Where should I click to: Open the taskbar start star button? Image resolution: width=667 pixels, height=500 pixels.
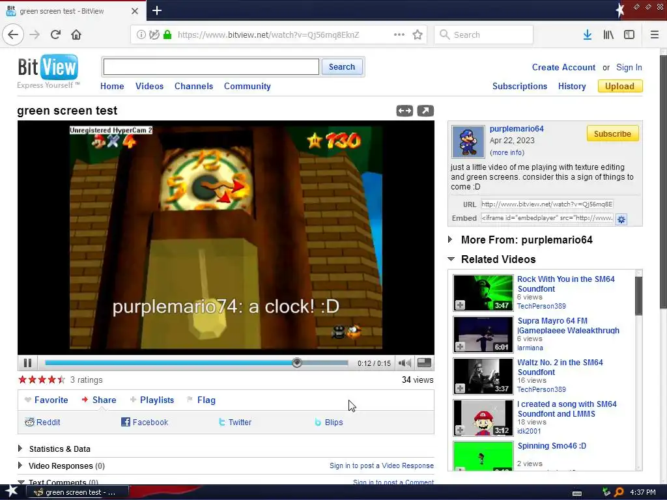click(10, 492)
